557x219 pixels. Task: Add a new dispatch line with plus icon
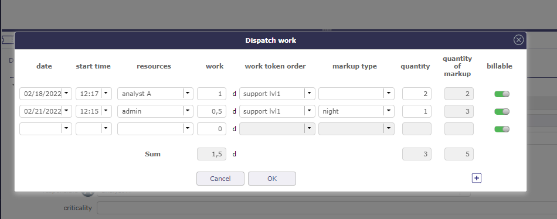[476, 178]
